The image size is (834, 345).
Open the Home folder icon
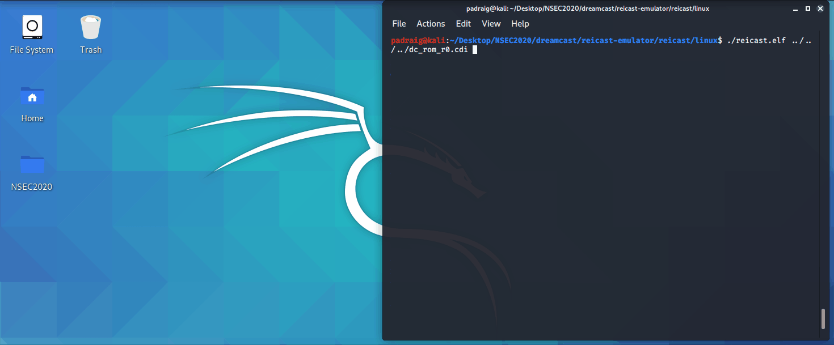(32, 96)
